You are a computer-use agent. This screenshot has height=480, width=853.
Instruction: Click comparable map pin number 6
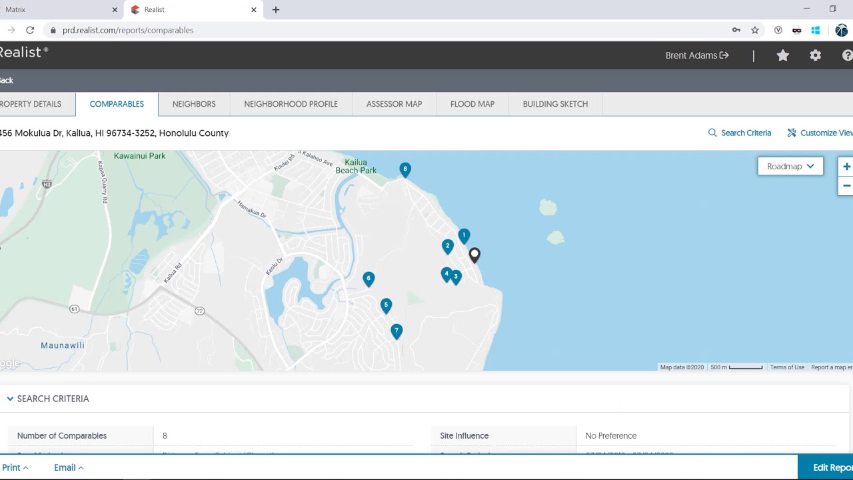click(369, 279)
